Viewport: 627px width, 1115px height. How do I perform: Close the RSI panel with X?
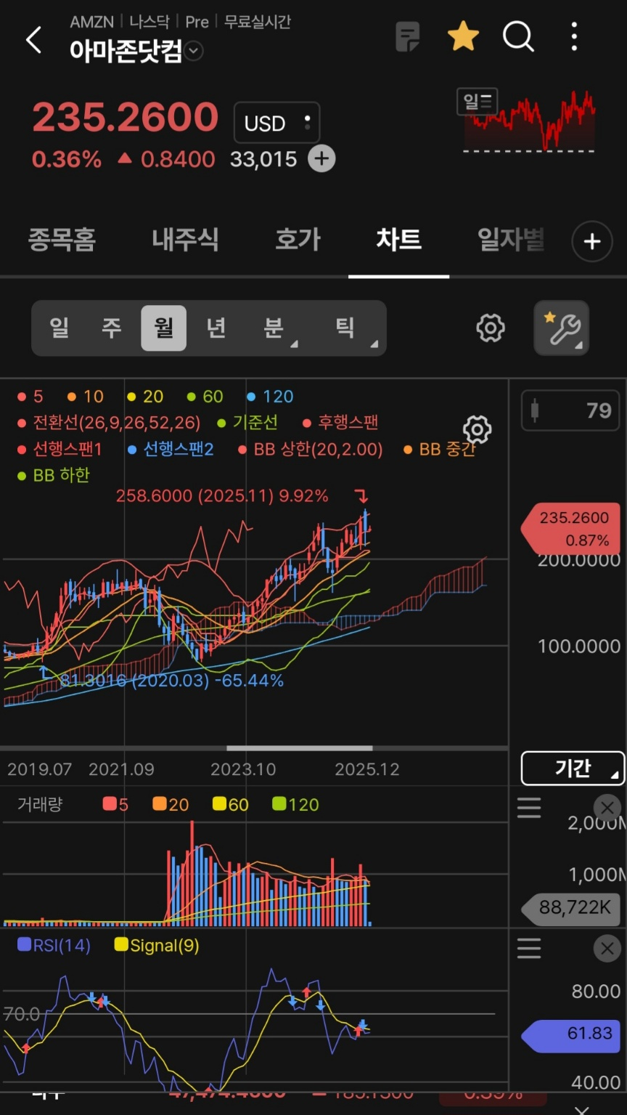point(607,948)
